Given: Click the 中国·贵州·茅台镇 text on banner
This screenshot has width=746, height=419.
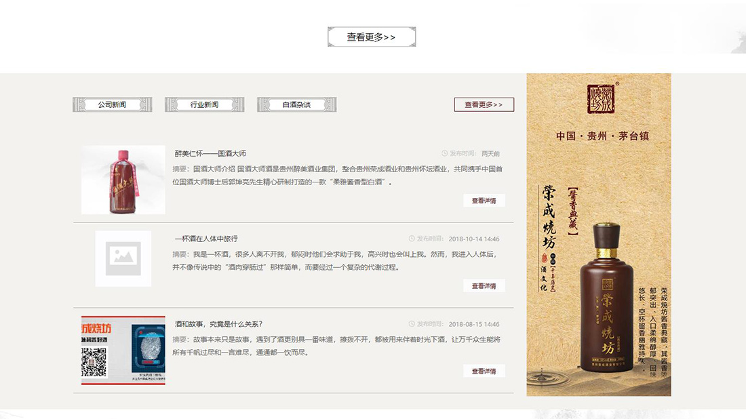Looking at the screenshot, I should [x=602, y=136].
